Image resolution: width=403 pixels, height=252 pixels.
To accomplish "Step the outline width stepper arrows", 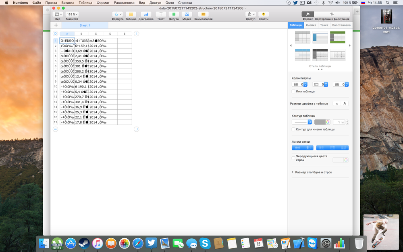I will pyautogui.click(x=347, y=122).
